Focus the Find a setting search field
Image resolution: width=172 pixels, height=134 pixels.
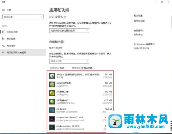click(23, 17)
